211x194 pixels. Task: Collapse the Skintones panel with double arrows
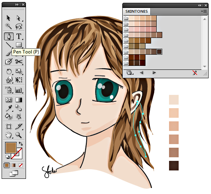[199, 5]
